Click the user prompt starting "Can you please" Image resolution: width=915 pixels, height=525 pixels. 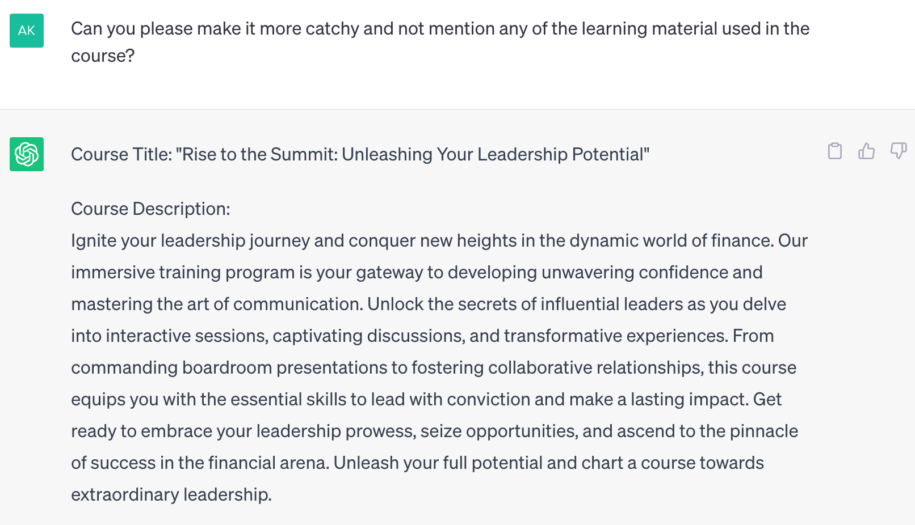[440, 29]
